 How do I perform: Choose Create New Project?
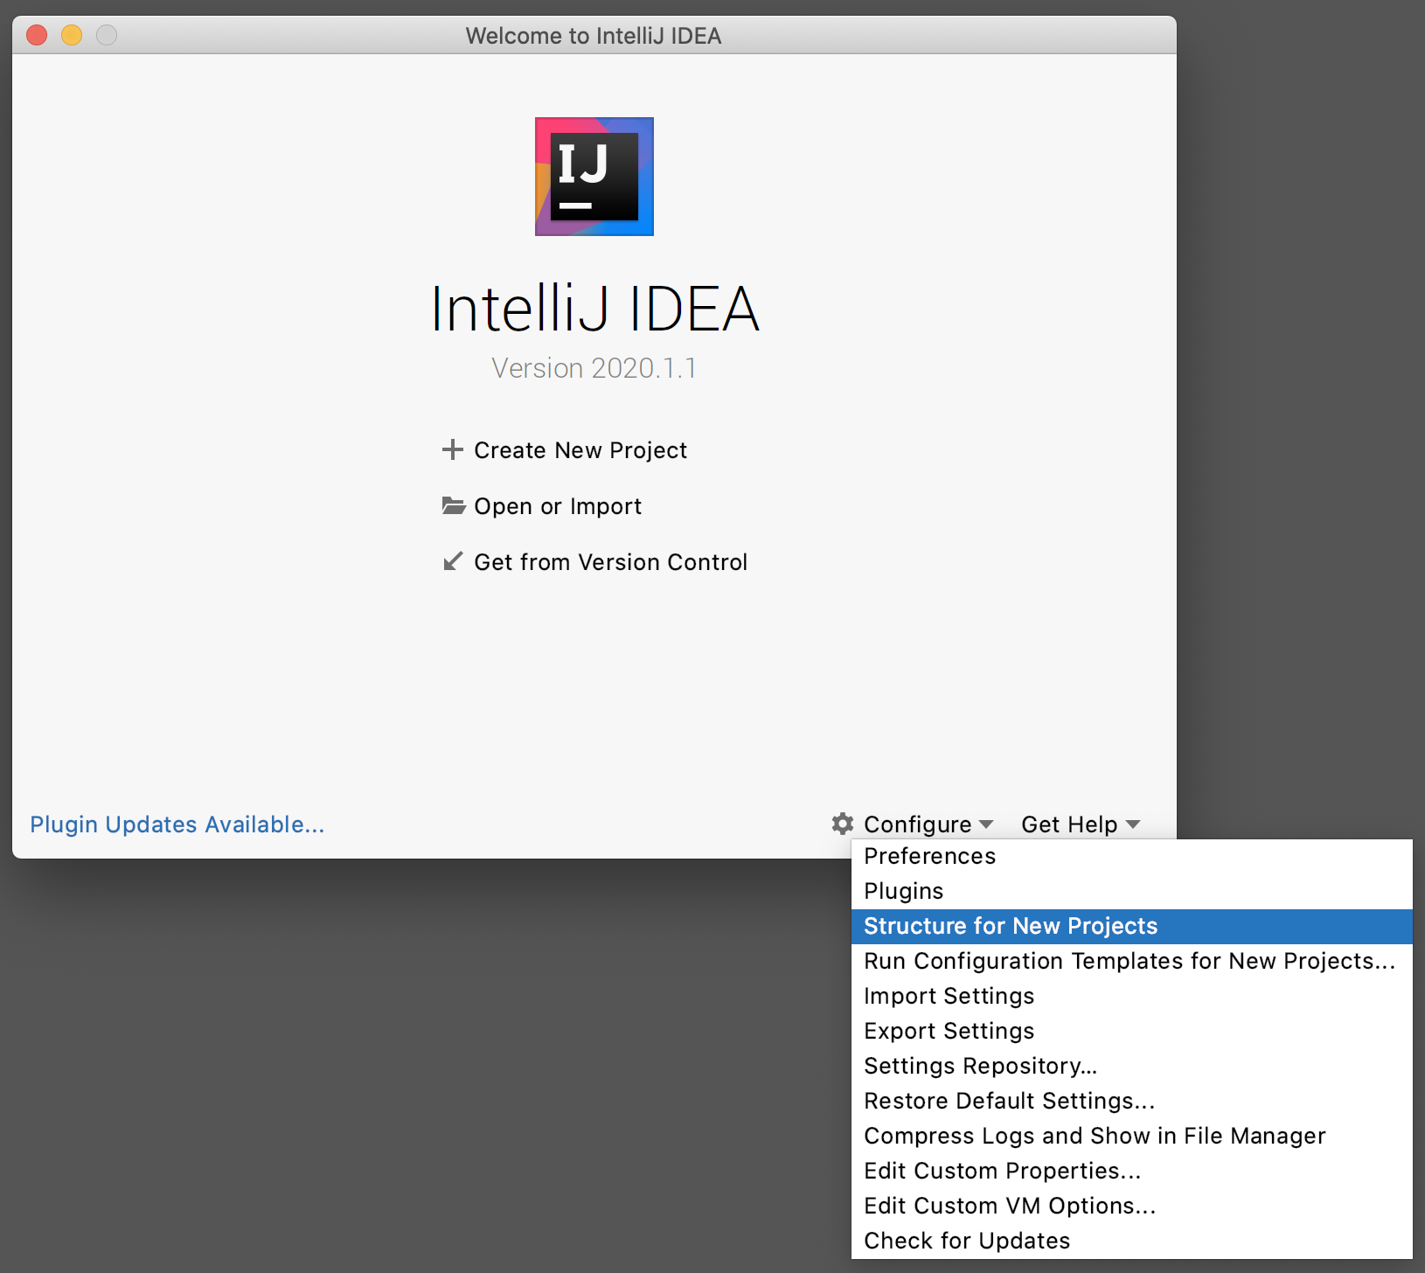[580, 450]
